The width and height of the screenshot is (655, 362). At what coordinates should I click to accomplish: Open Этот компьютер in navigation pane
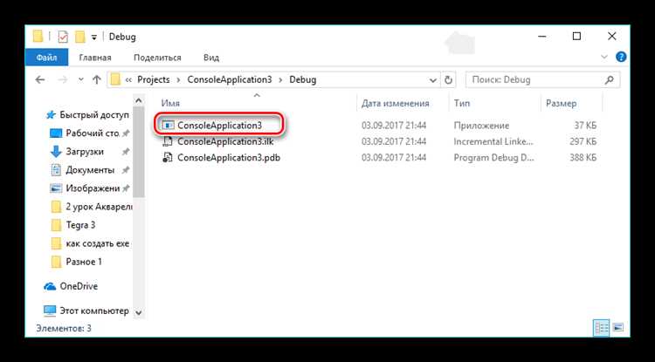(94, 311)
